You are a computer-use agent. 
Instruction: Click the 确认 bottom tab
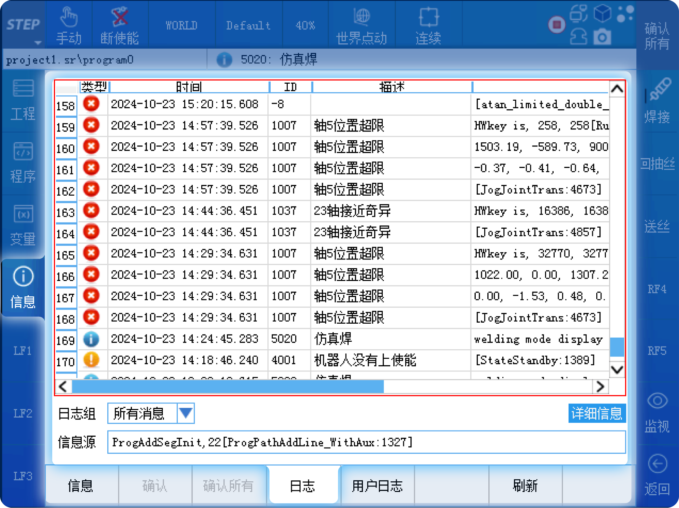pos(155,485)
